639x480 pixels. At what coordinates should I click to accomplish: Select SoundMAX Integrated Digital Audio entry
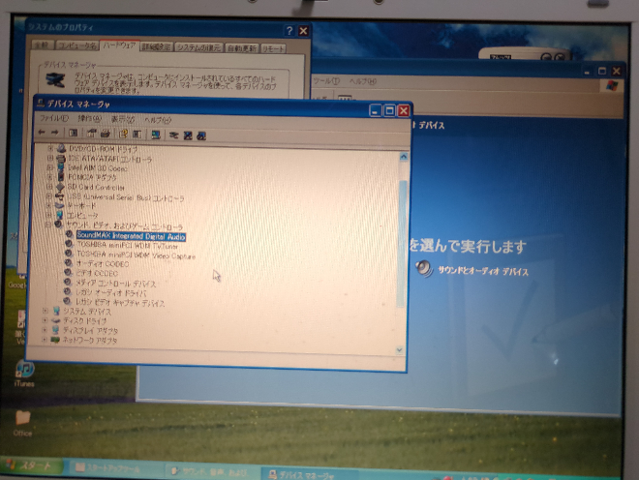(131, 236)
